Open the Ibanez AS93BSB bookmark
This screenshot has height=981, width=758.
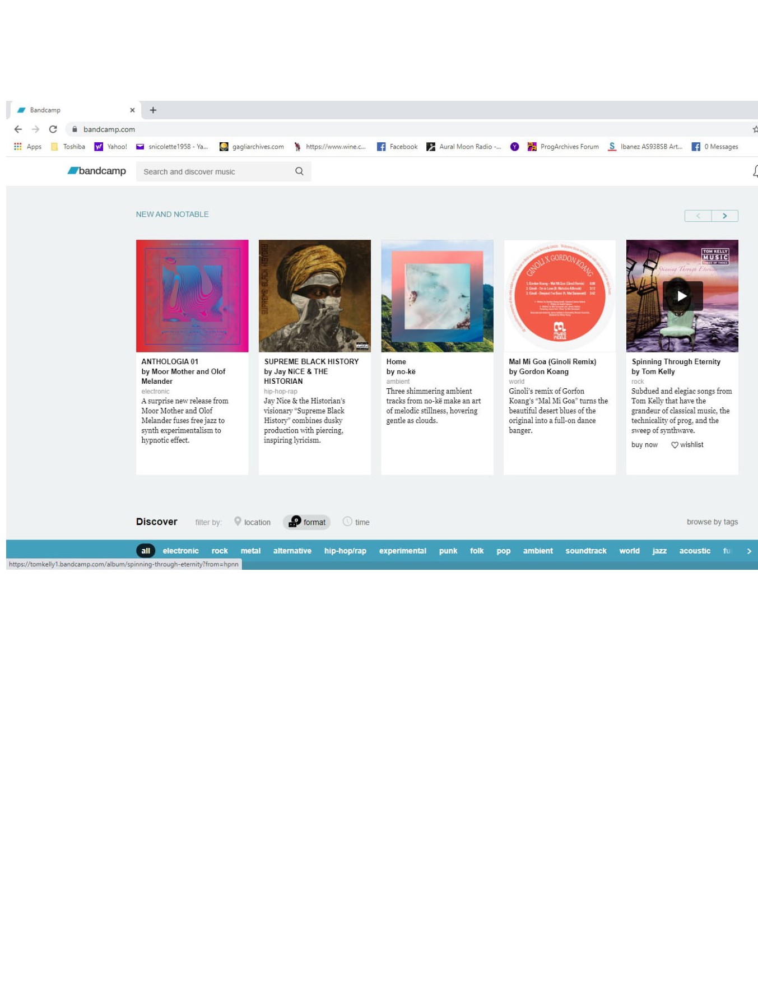[645, 147]
